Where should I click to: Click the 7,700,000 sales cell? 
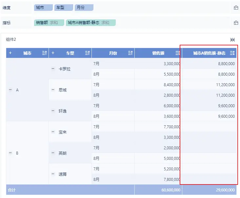click(158, 127)
